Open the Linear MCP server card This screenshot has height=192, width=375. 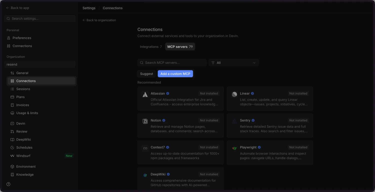point(270,99)
